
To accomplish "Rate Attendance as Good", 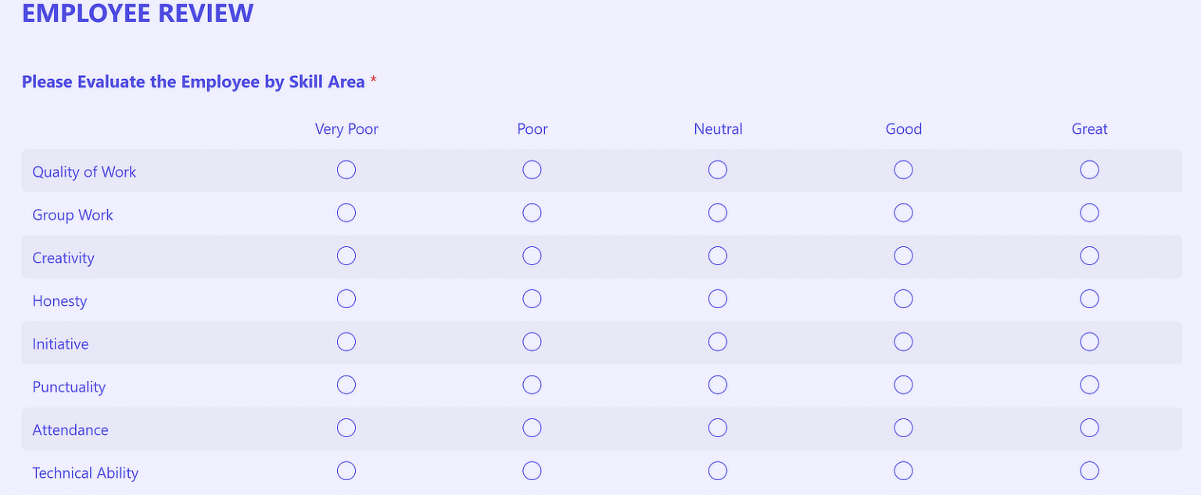I will (903, 428).
